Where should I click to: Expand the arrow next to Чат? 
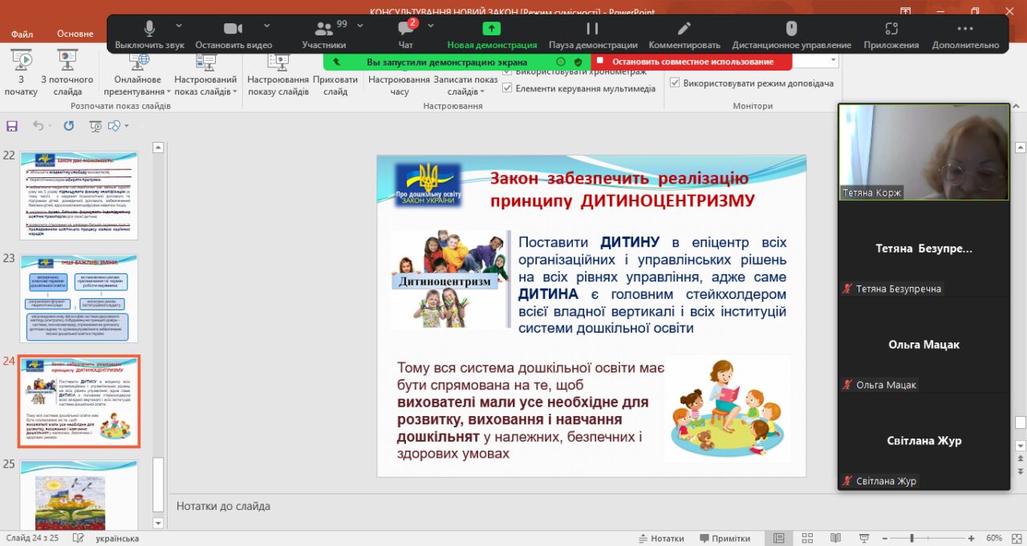(x=431, y=26)
